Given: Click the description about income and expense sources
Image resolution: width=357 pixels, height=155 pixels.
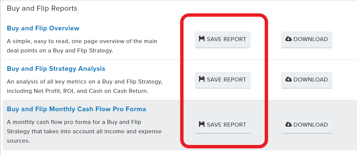Looking at the screenshot, I should [84, 131].
